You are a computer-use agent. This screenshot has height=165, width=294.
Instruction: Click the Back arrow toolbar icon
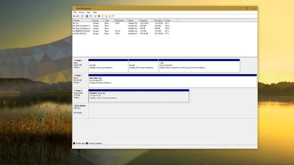click(74, 16)
